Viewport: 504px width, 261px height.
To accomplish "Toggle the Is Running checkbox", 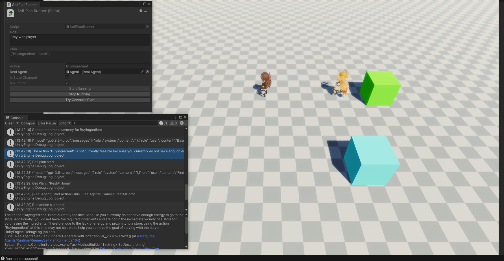I will click(67, 83).
